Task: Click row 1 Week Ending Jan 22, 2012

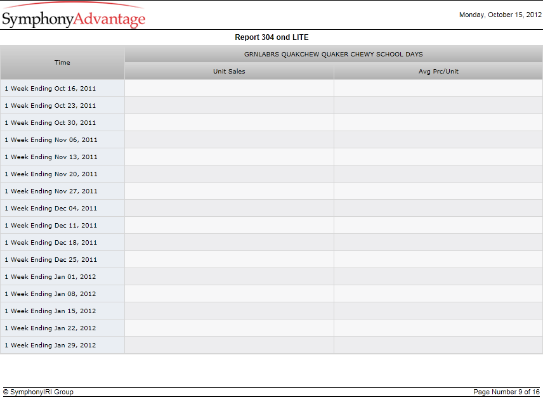Action: click(271, 328)
